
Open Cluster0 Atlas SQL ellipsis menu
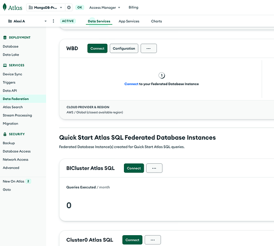[152, 240]
